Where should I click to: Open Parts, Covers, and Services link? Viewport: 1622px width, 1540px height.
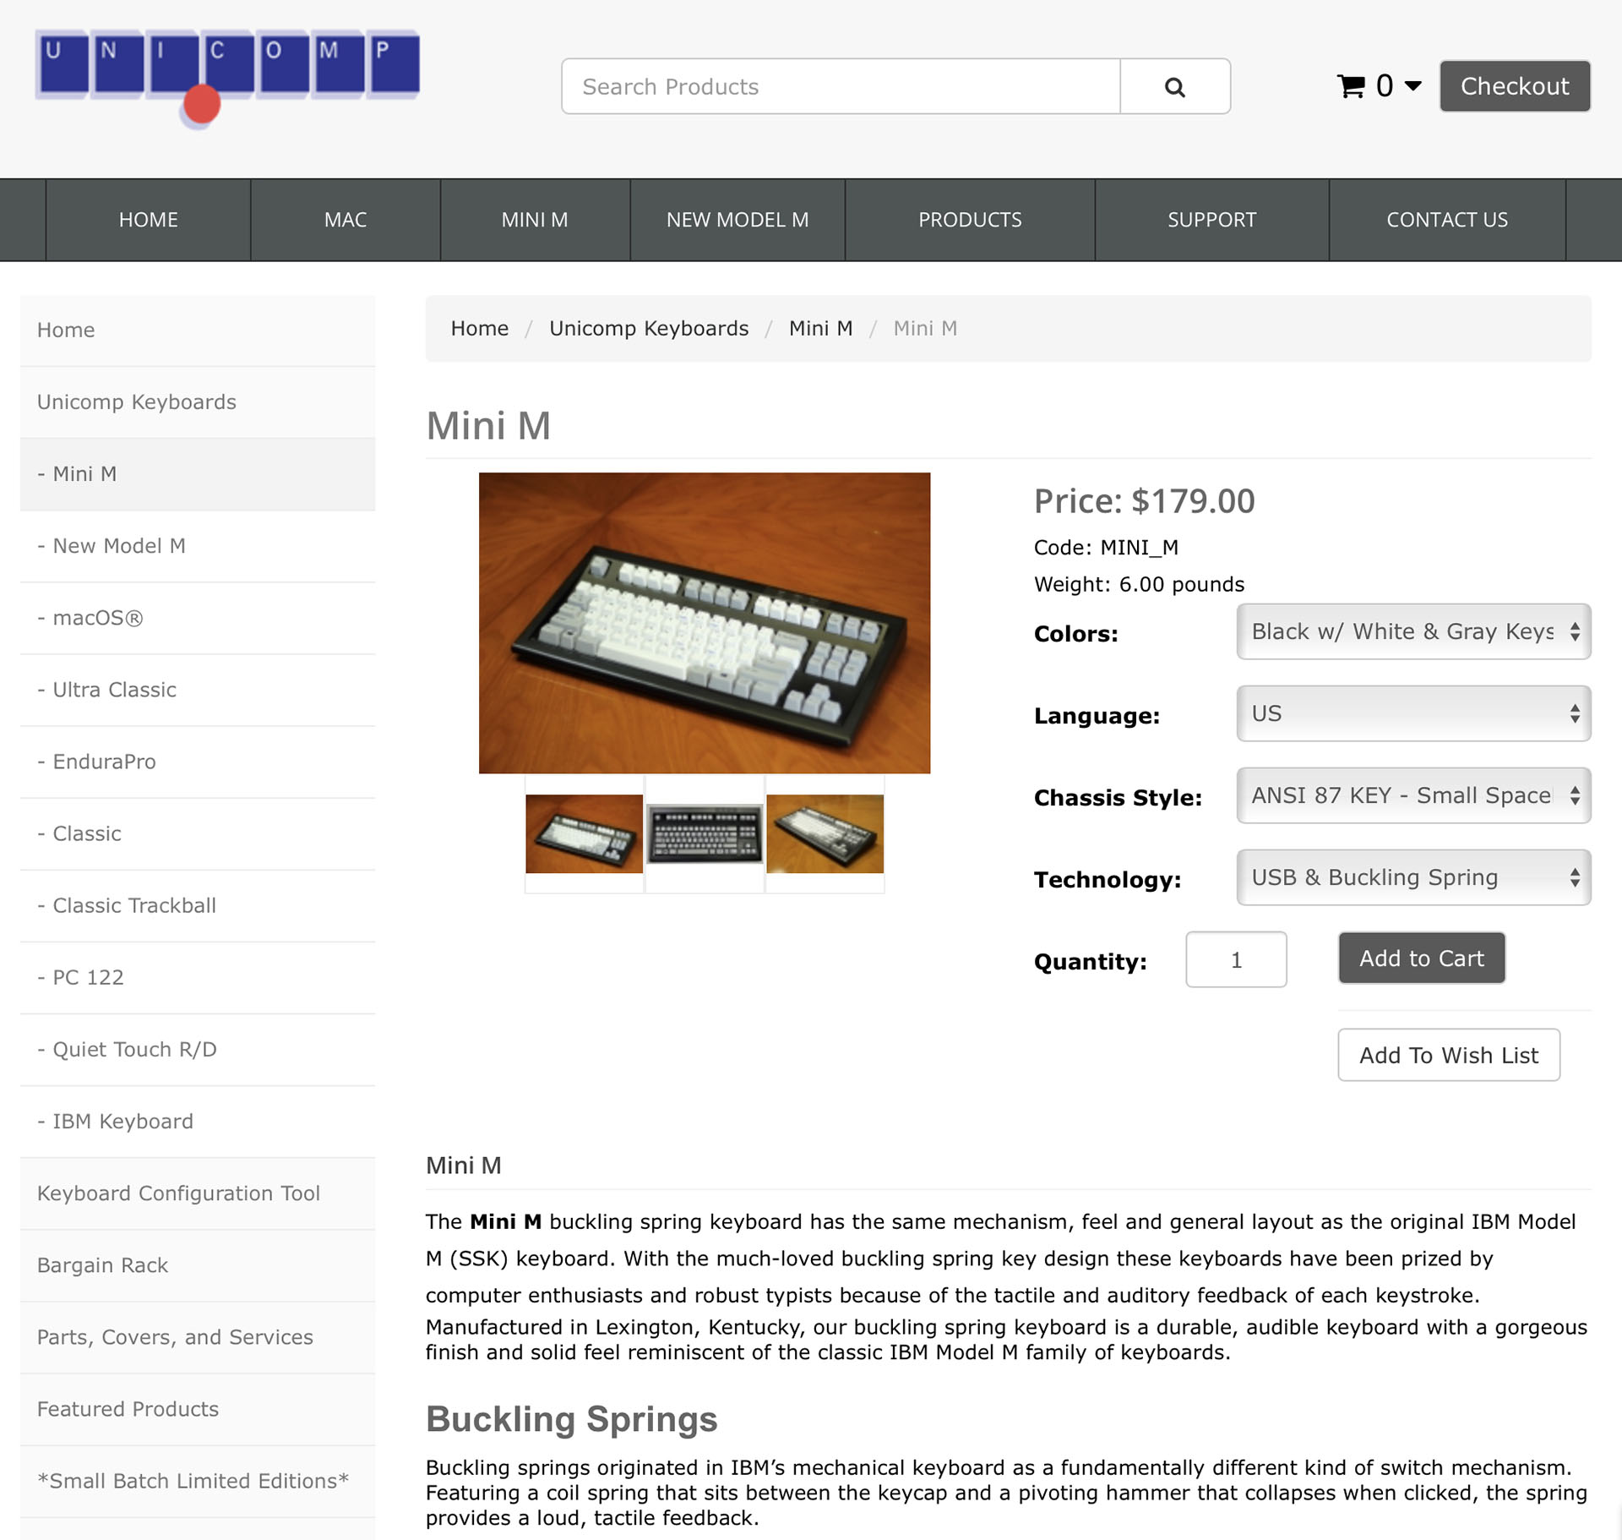(x=198, y=1337)
